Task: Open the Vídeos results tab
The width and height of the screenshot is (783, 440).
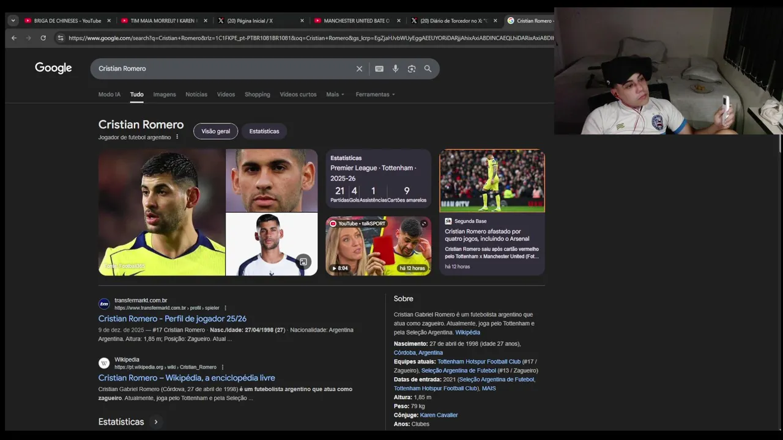Action: [226, 94]
